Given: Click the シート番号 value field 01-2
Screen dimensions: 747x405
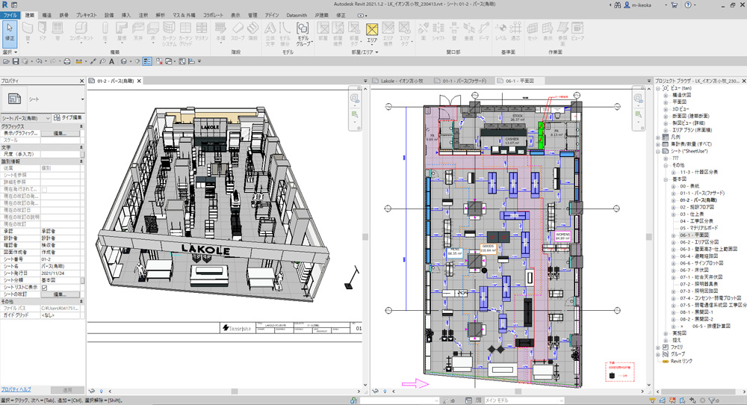Looking at the screenshot, I should pyautogui.click(x=61, y=259).
